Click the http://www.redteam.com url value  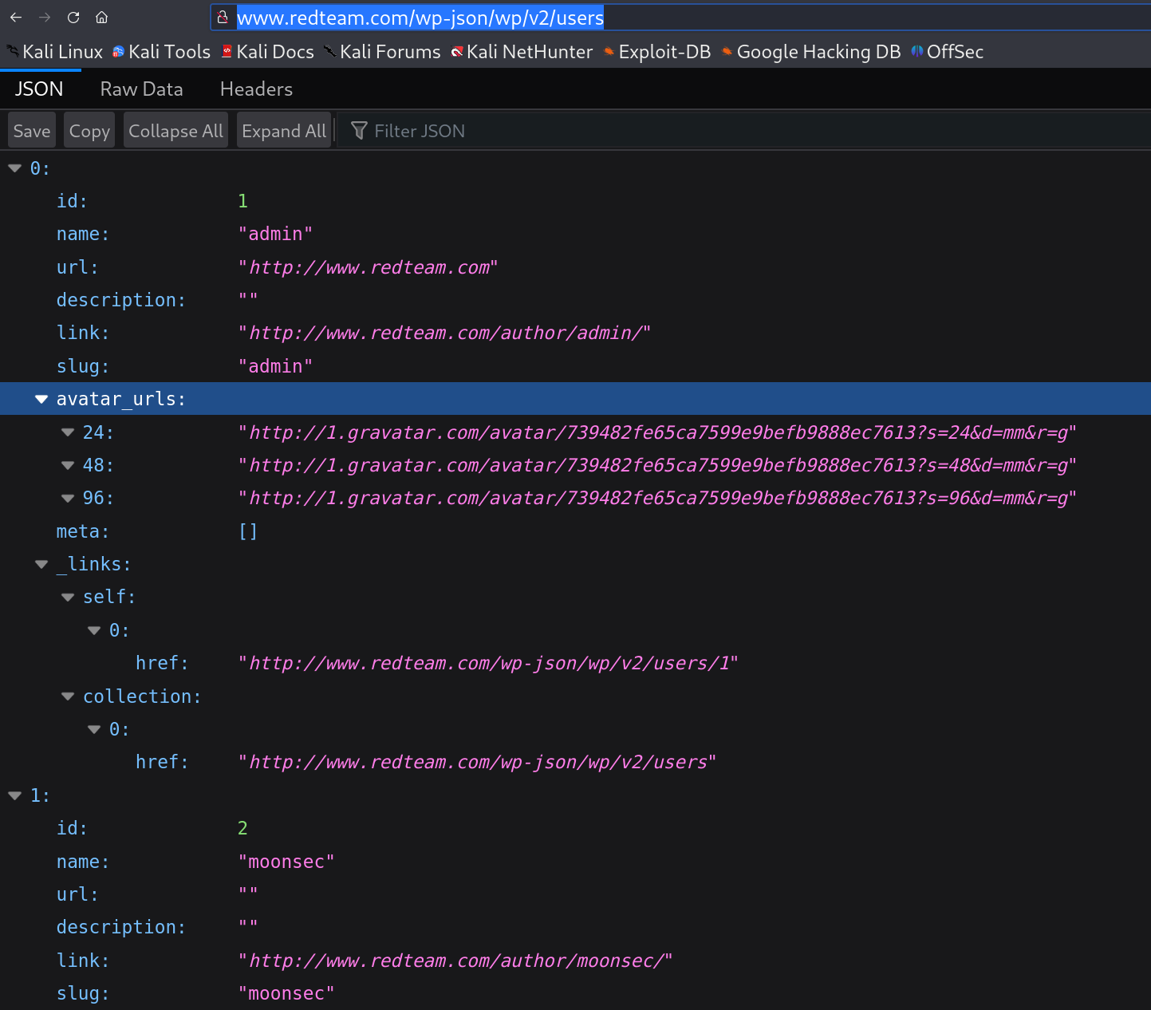tap(368, 267)
